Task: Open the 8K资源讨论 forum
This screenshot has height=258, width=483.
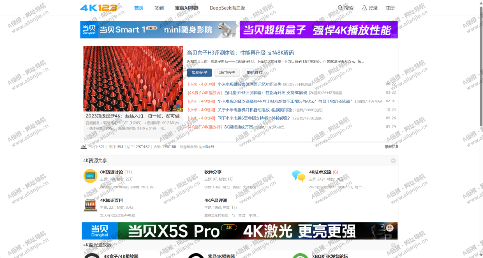Action: (112, 172)
